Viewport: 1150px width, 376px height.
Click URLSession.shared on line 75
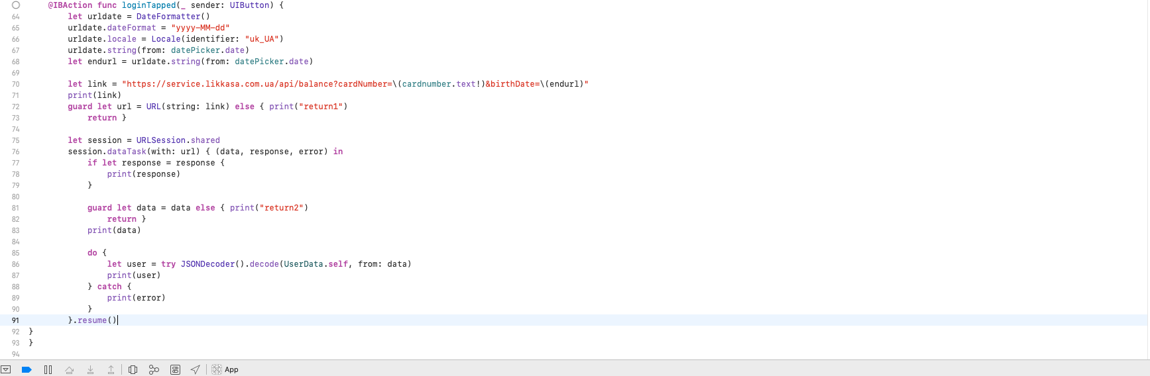(x=178, y=140)
